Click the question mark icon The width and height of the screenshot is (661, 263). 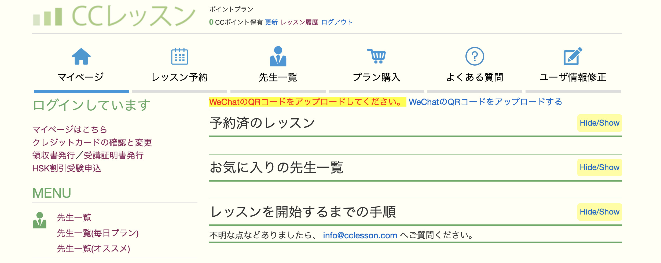tap(475, 56)
